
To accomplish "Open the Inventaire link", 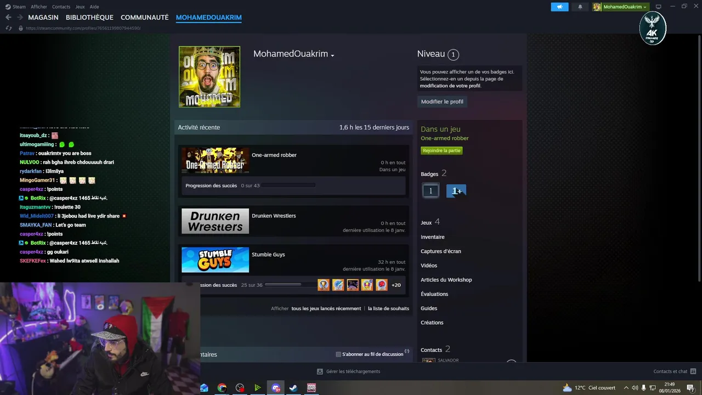I will click(x=433, y=237).
